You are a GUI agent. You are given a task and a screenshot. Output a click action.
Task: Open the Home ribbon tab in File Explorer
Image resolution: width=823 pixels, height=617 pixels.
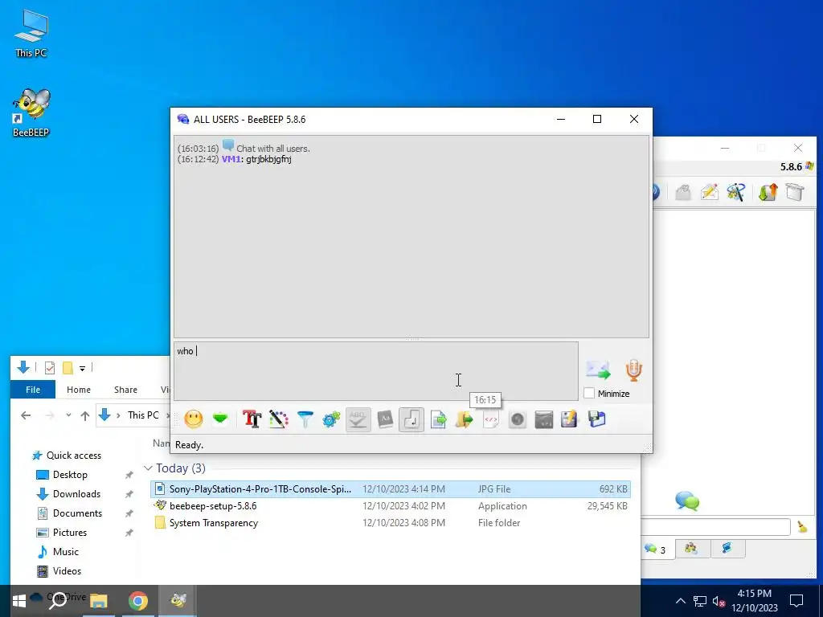[x=79, y=390]
